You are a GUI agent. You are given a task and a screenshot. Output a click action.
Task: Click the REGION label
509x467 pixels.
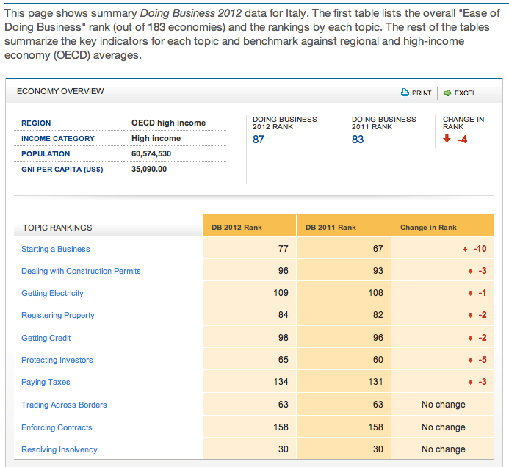pos(36,123)
